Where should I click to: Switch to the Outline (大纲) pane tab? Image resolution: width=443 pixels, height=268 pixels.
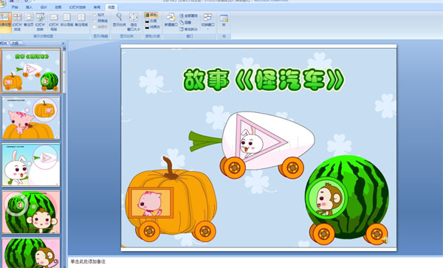point(16,44)
